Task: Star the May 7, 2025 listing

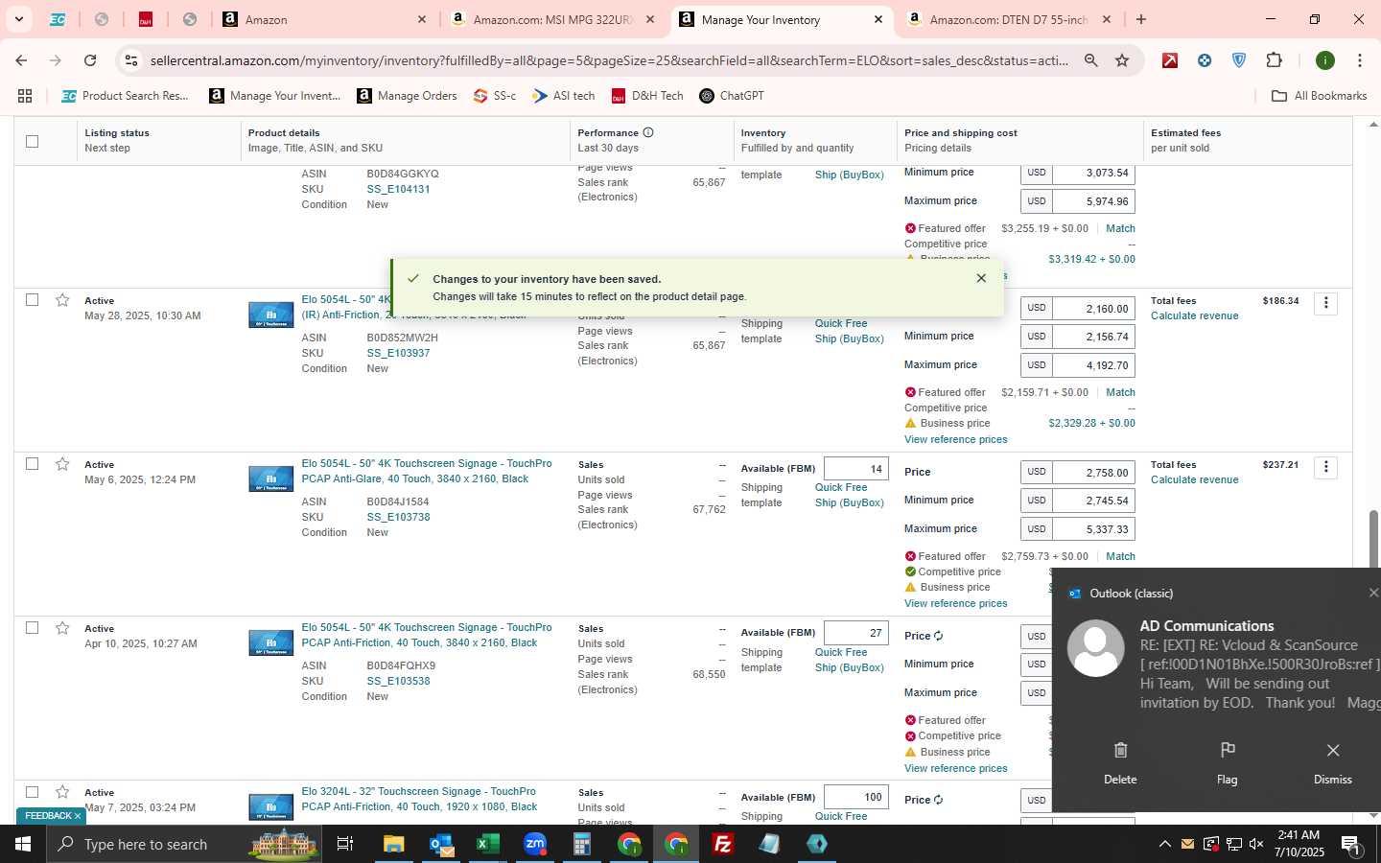Action: click(x=62, y=792)
